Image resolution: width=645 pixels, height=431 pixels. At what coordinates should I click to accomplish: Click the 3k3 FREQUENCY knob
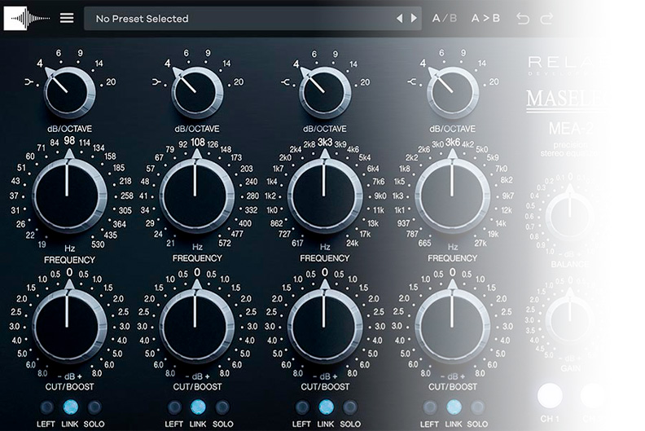(x=325, y=196)
